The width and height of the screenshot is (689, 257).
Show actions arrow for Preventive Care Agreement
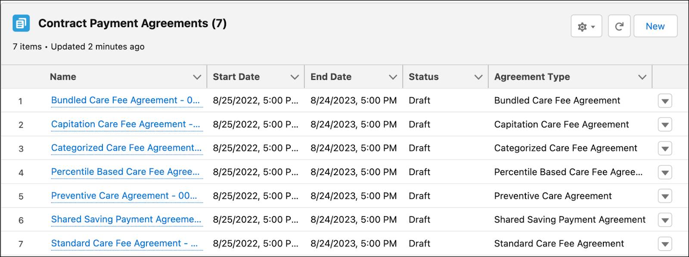tap(665, 196)
